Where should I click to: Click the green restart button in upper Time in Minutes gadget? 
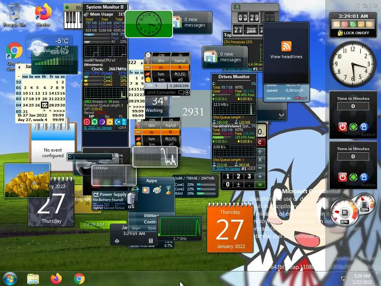pos(353,127)
